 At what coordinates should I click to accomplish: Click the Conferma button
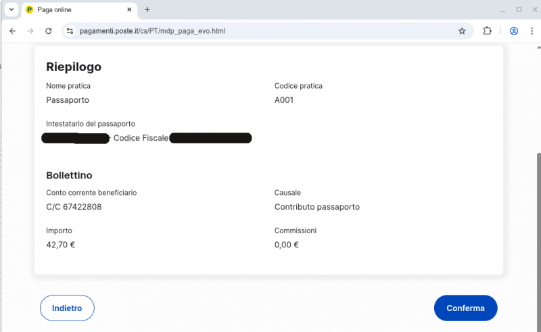pos(465,308)
